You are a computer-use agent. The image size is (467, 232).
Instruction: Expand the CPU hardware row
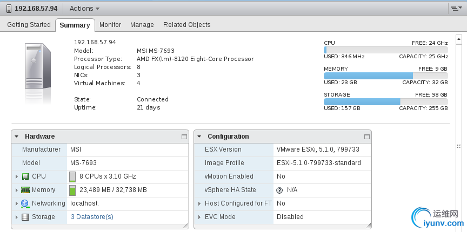[17, 176]
